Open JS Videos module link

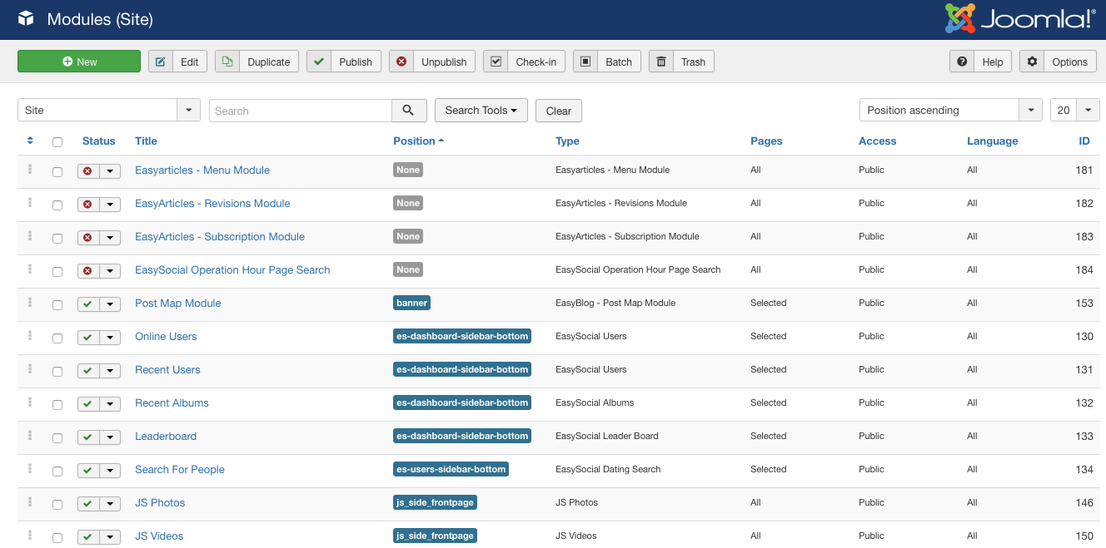tap(159, 536)
